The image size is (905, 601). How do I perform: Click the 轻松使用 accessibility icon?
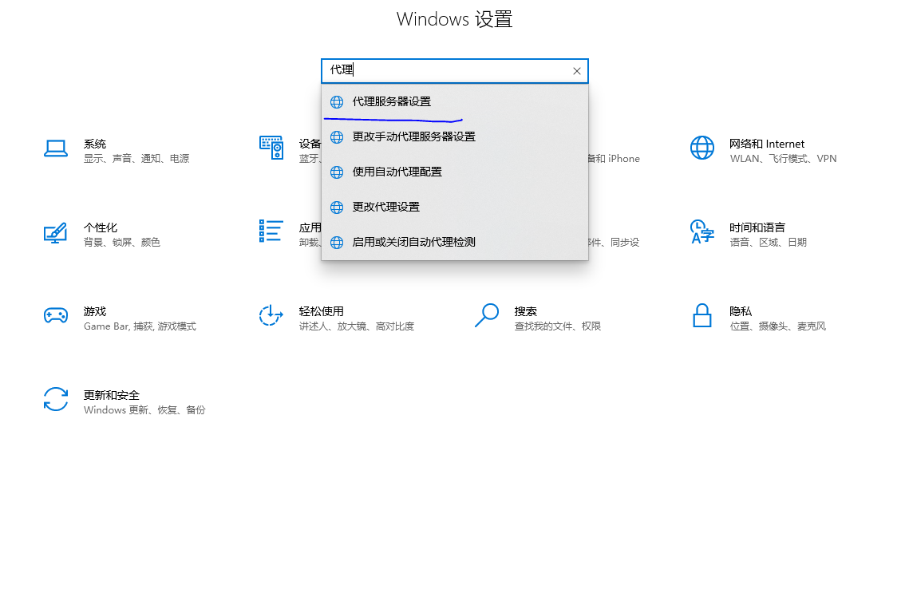pos(271,315)
